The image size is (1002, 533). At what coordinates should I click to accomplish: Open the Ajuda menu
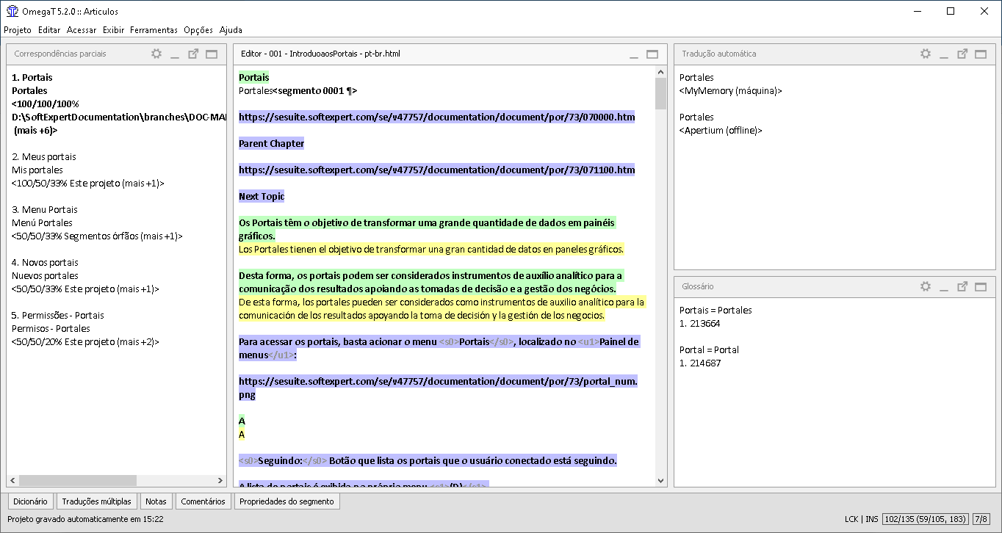tap(231, 30)
